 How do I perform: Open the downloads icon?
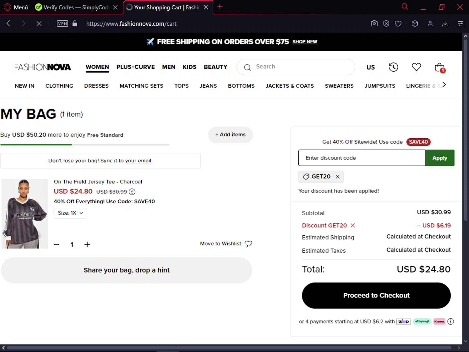tap(445, 23)
